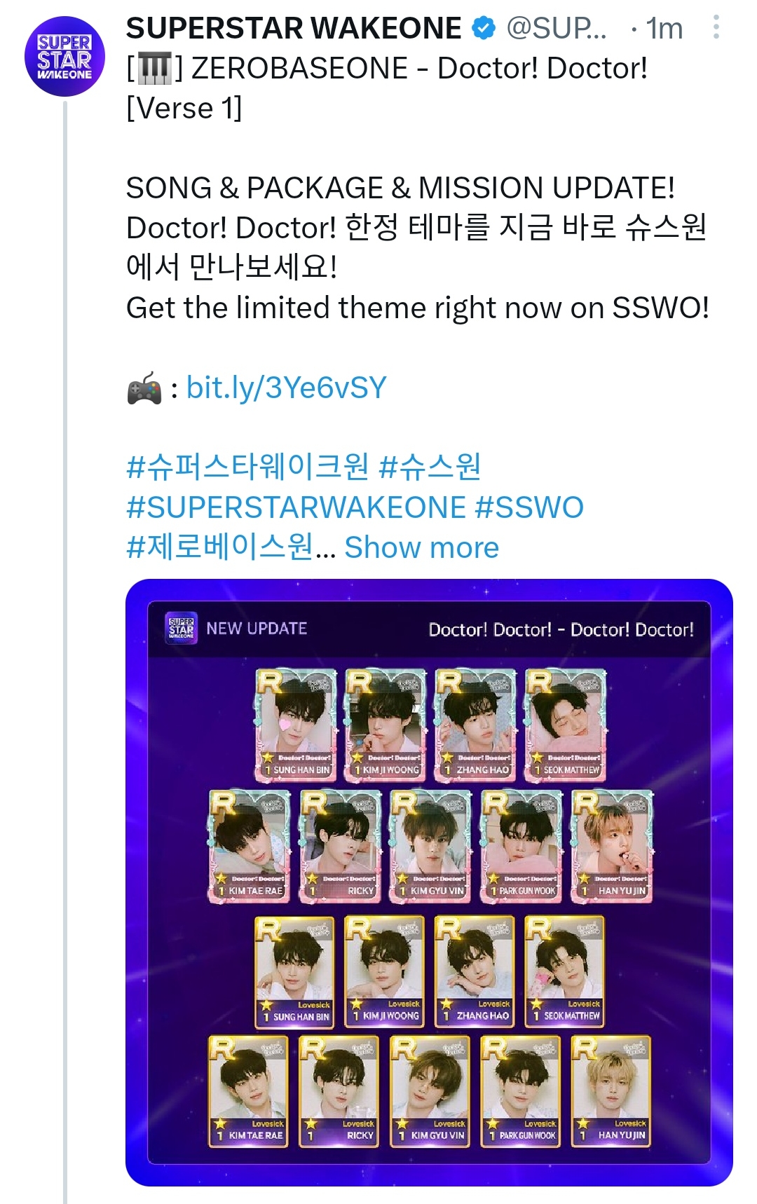The image size is (757, 1204).
Task: Open the tweet's three-dot more options menu
Action: tap(716, 27)
